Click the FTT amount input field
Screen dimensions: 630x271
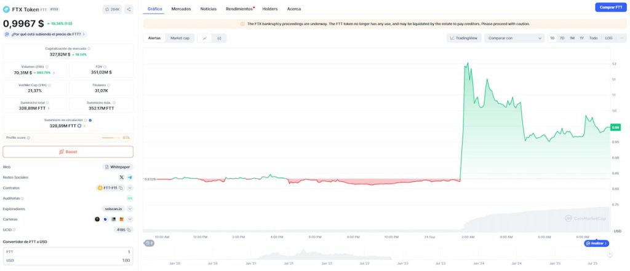click(68, 252)
